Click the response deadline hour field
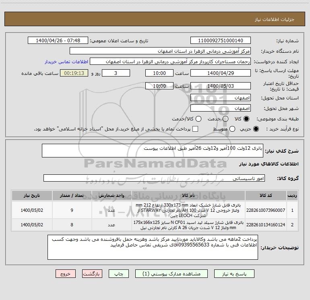 pos(159,73)
